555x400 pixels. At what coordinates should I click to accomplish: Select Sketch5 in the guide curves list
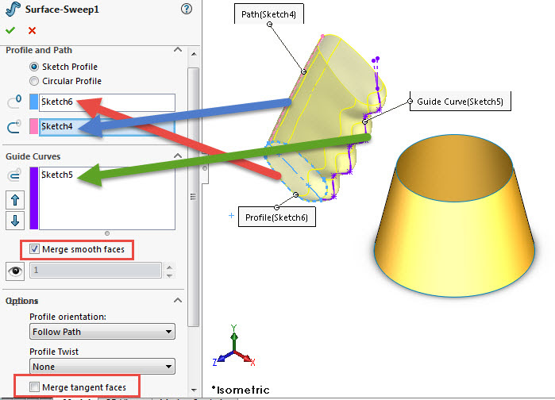[x=57, y=175]
